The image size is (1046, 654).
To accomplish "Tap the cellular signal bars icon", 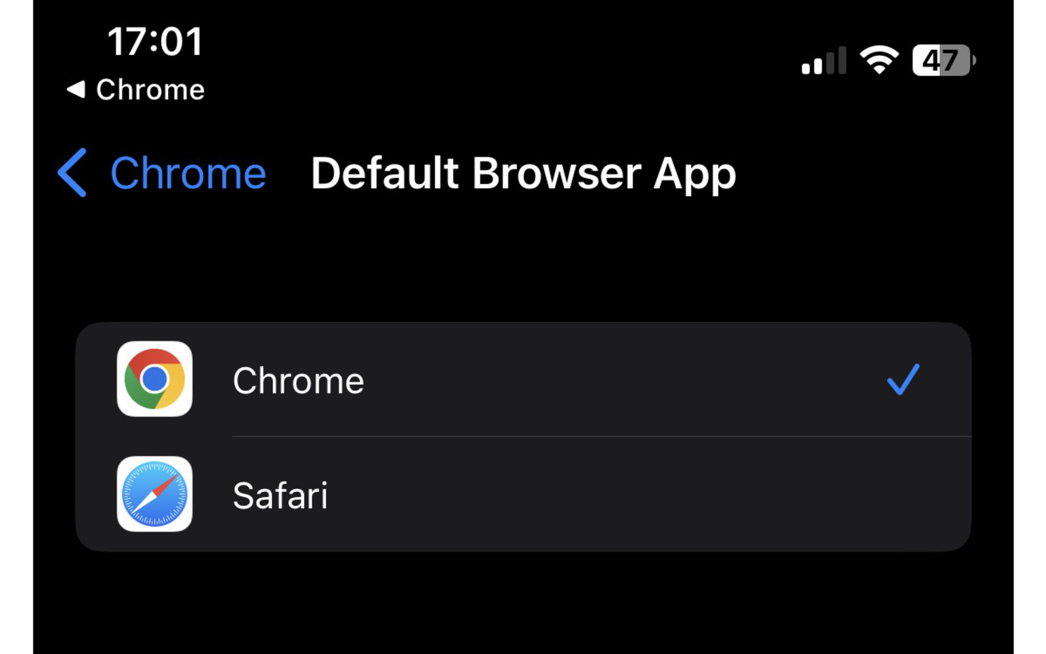I will click(x=823, y=61).
